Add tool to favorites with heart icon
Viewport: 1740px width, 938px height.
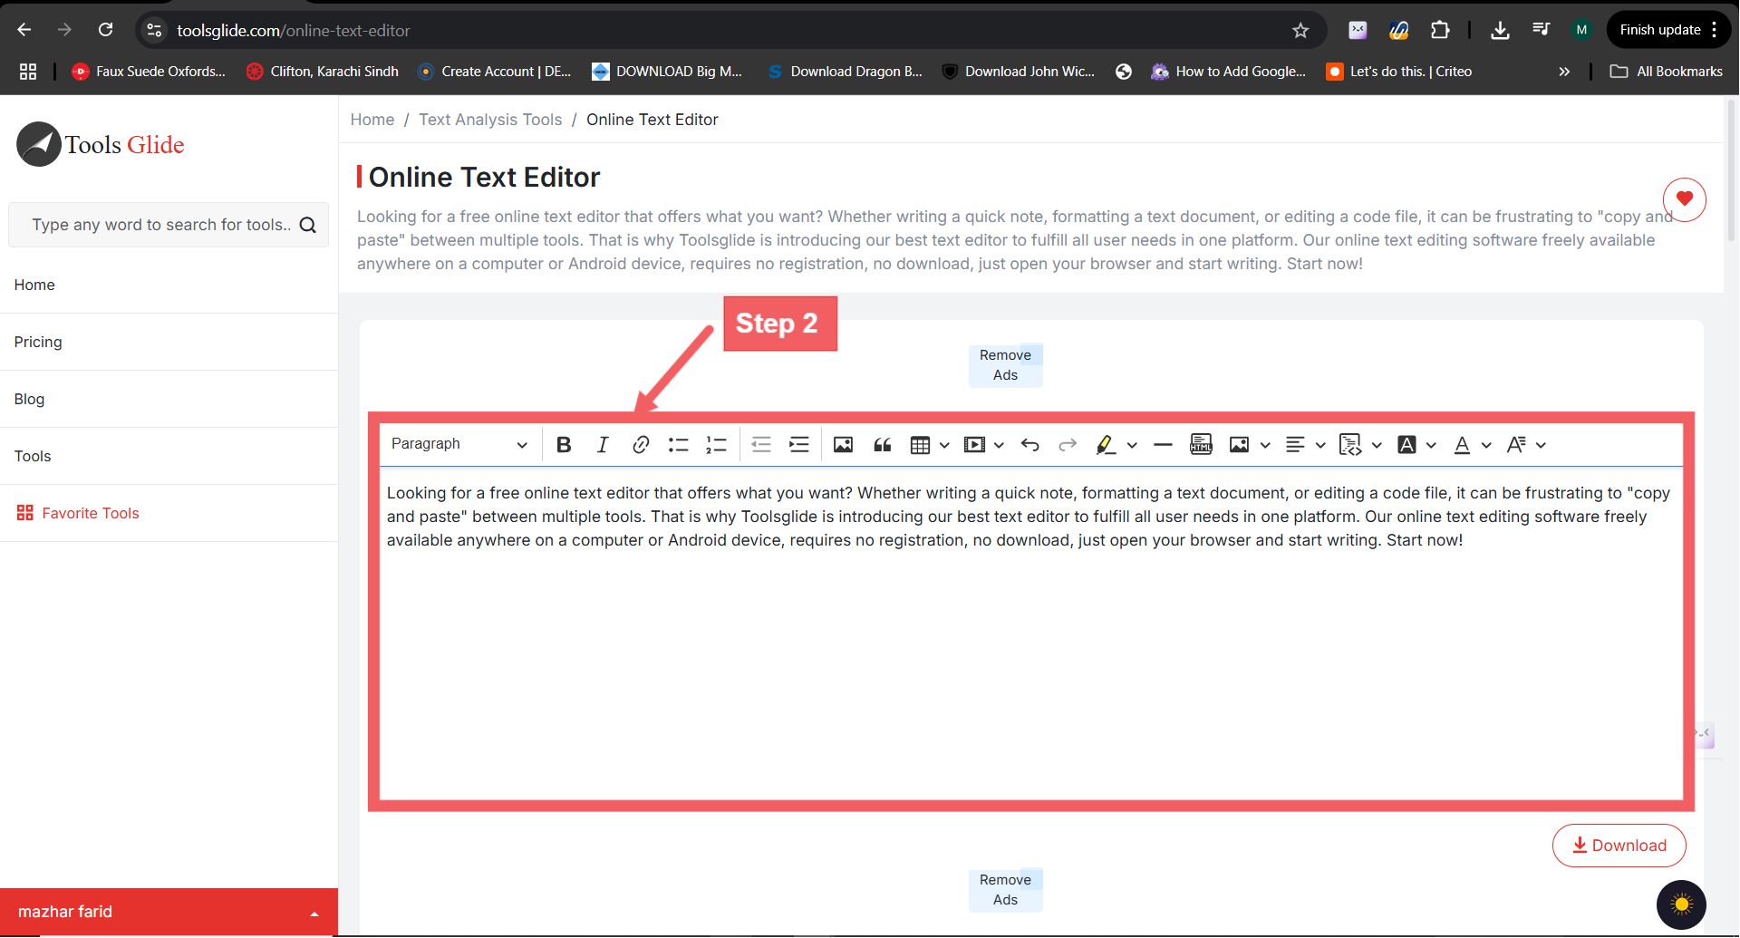click(x=1684, y=199)
